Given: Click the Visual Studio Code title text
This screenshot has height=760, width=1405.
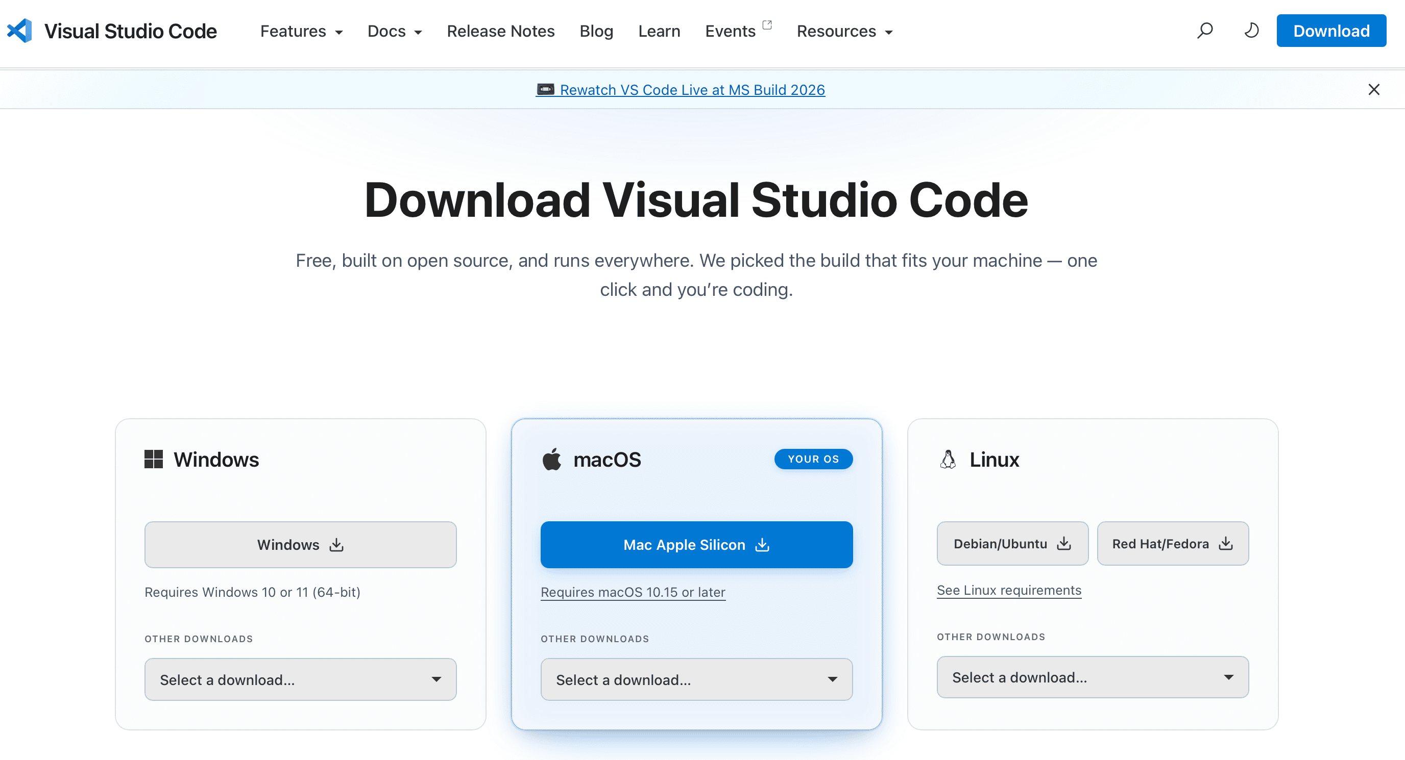Looking at the screenshot, I should [x=130, y=31].
